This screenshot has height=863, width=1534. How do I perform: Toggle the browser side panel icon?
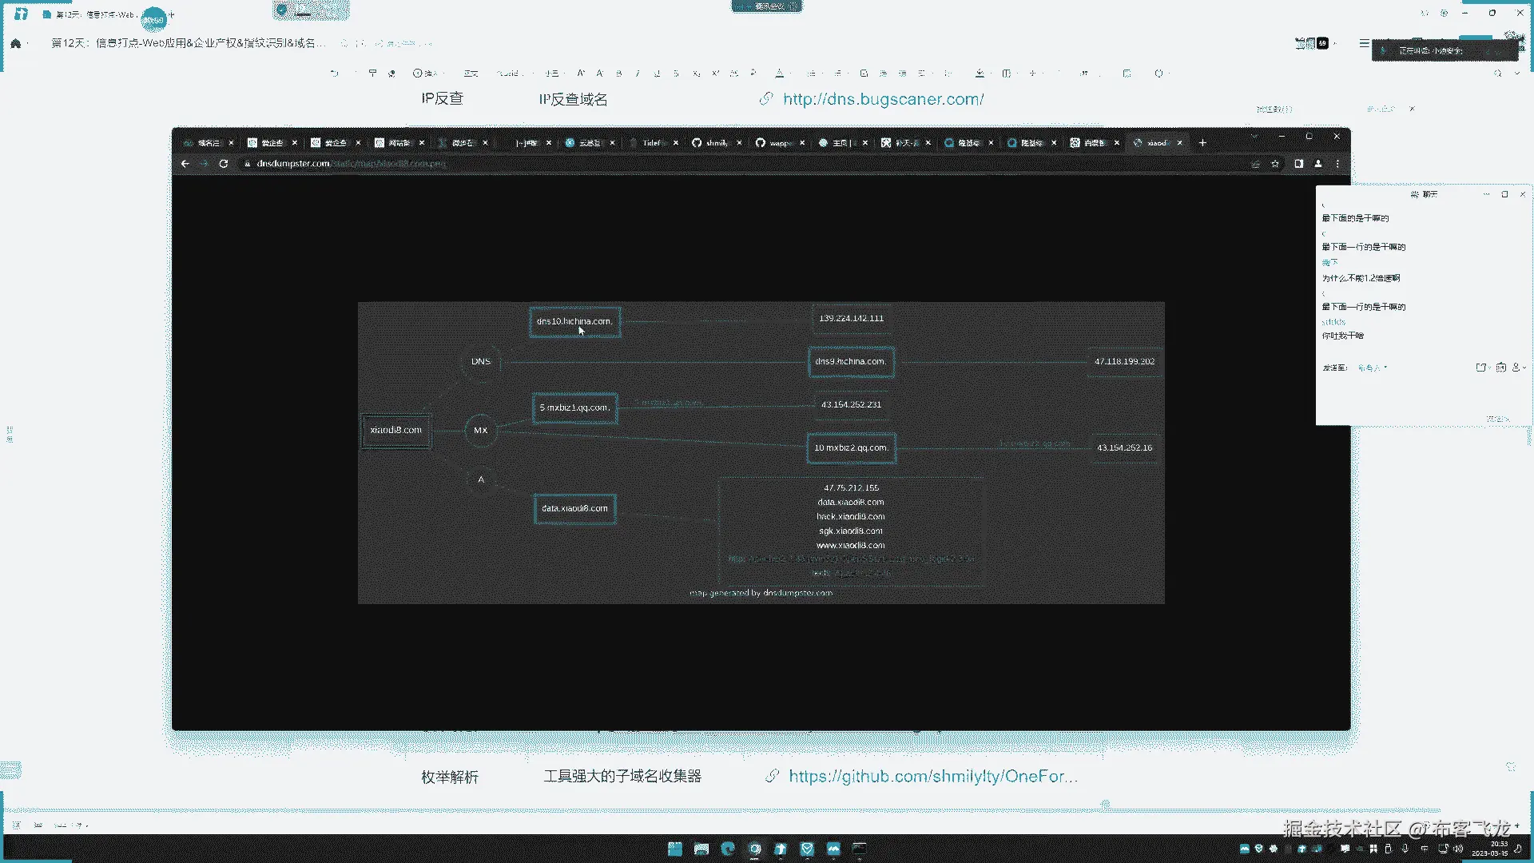coord(1298,164)
